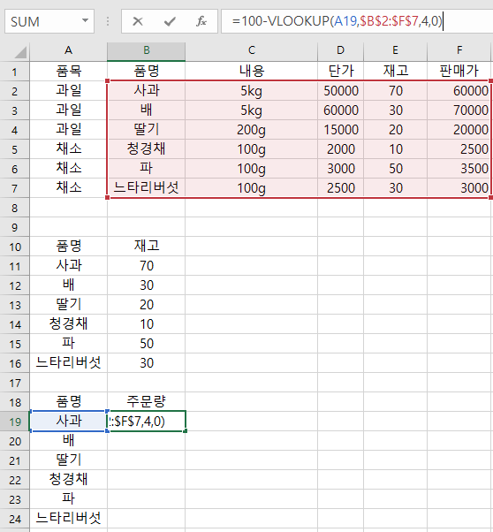Click 품명 header in row 18
The image size is (493, 532).
(x=68, y=402)
